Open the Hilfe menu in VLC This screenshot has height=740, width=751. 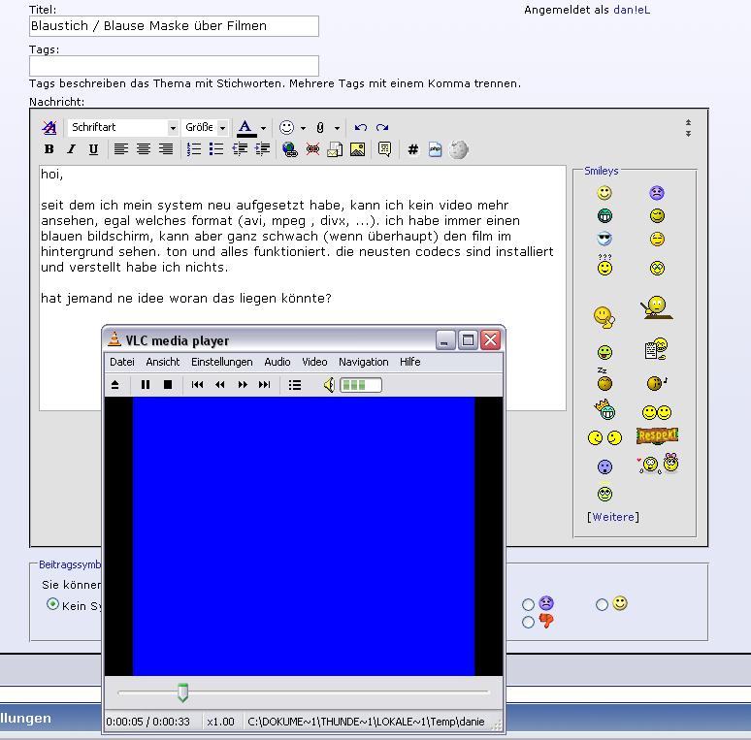(x=410, y=362)
